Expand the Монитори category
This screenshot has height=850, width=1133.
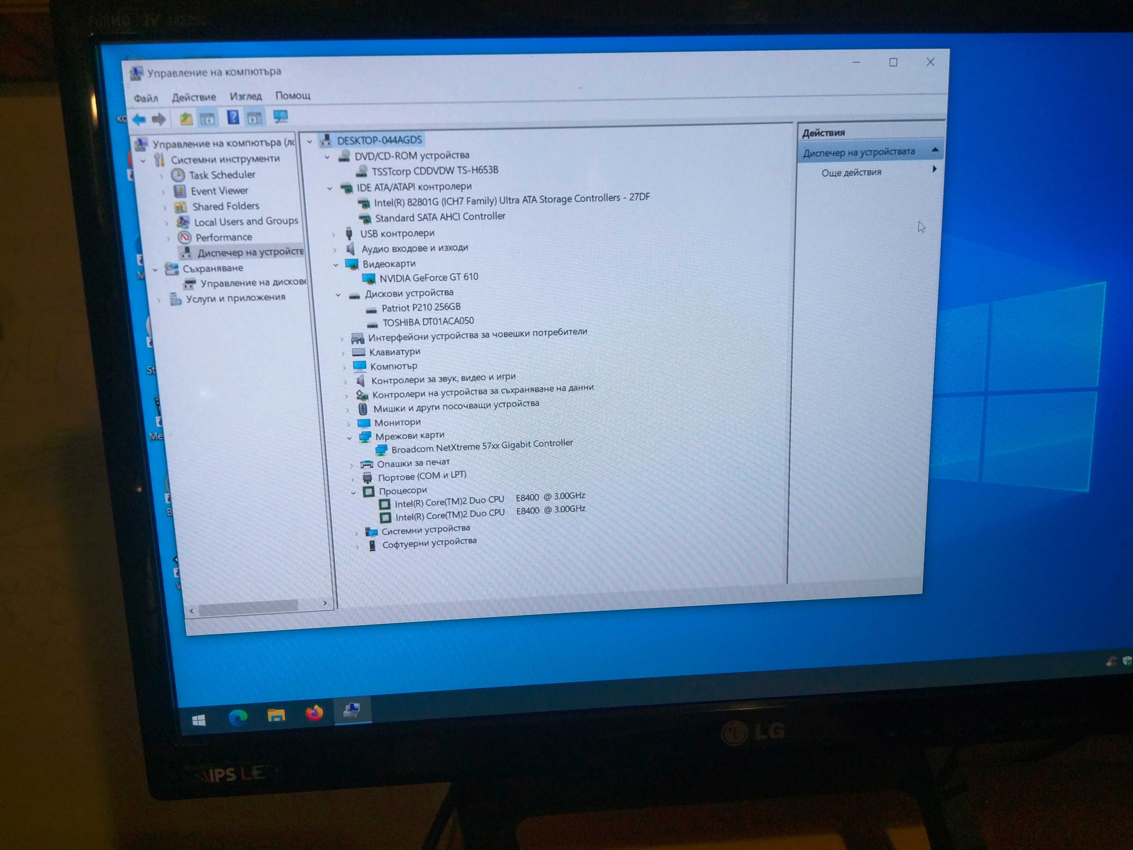pos(348,424)
